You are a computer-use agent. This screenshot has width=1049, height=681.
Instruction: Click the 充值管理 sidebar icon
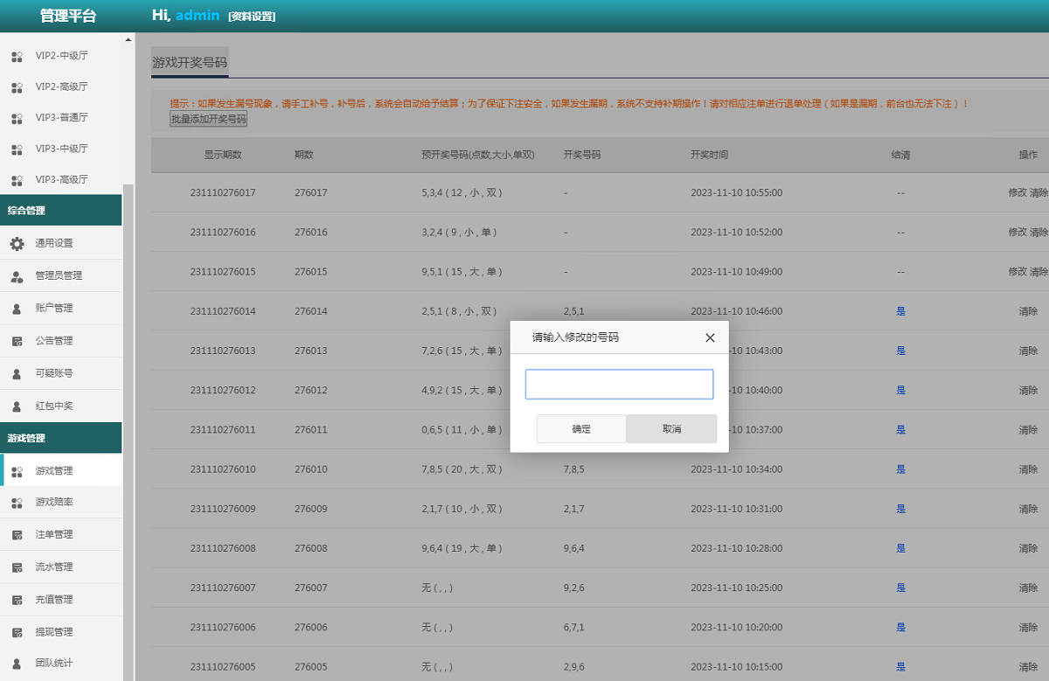(17, 600)
